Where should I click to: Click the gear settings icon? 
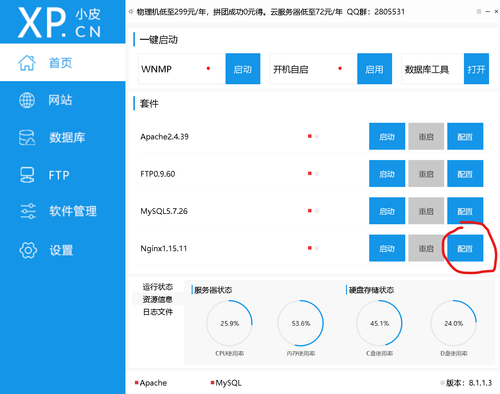click(x=28, y=250)
